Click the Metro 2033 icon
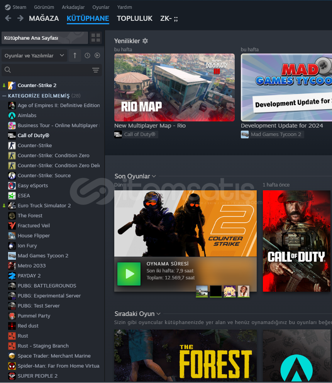Viewport: 332px width, 383px height. [x=12, y=266]
